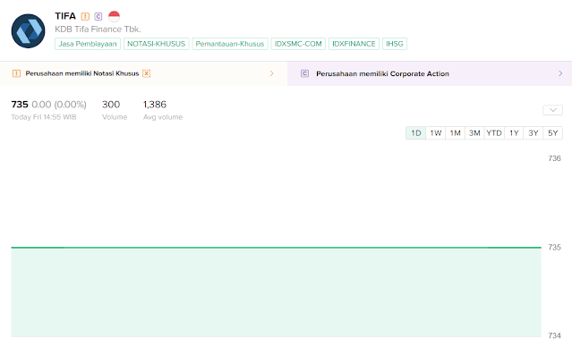Click the Today Fri 14:55 WIB timestamp
This screenshot has width=572, height=347.
click(44, 117)
